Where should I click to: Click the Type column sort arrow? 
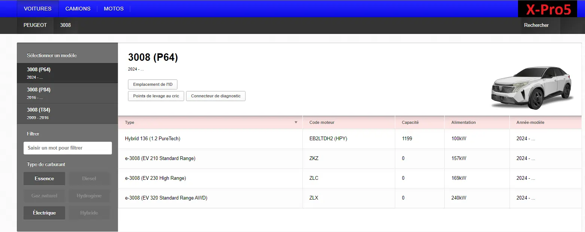click(296, 122)
